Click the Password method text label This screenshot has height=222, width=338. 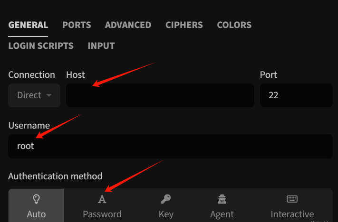102,214
